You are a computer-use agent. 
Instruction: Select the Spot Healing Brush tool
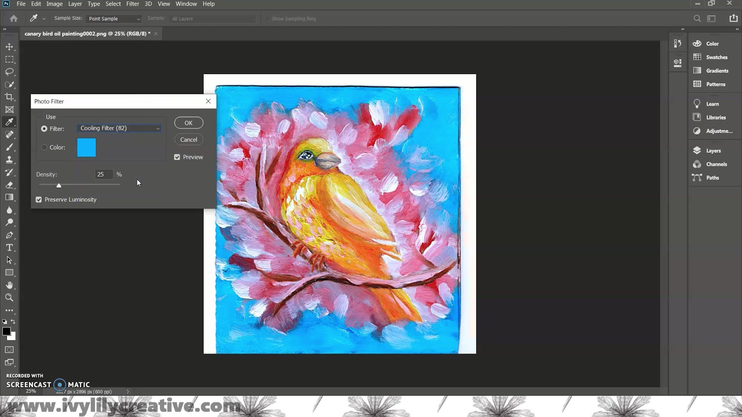click(9, 134)
